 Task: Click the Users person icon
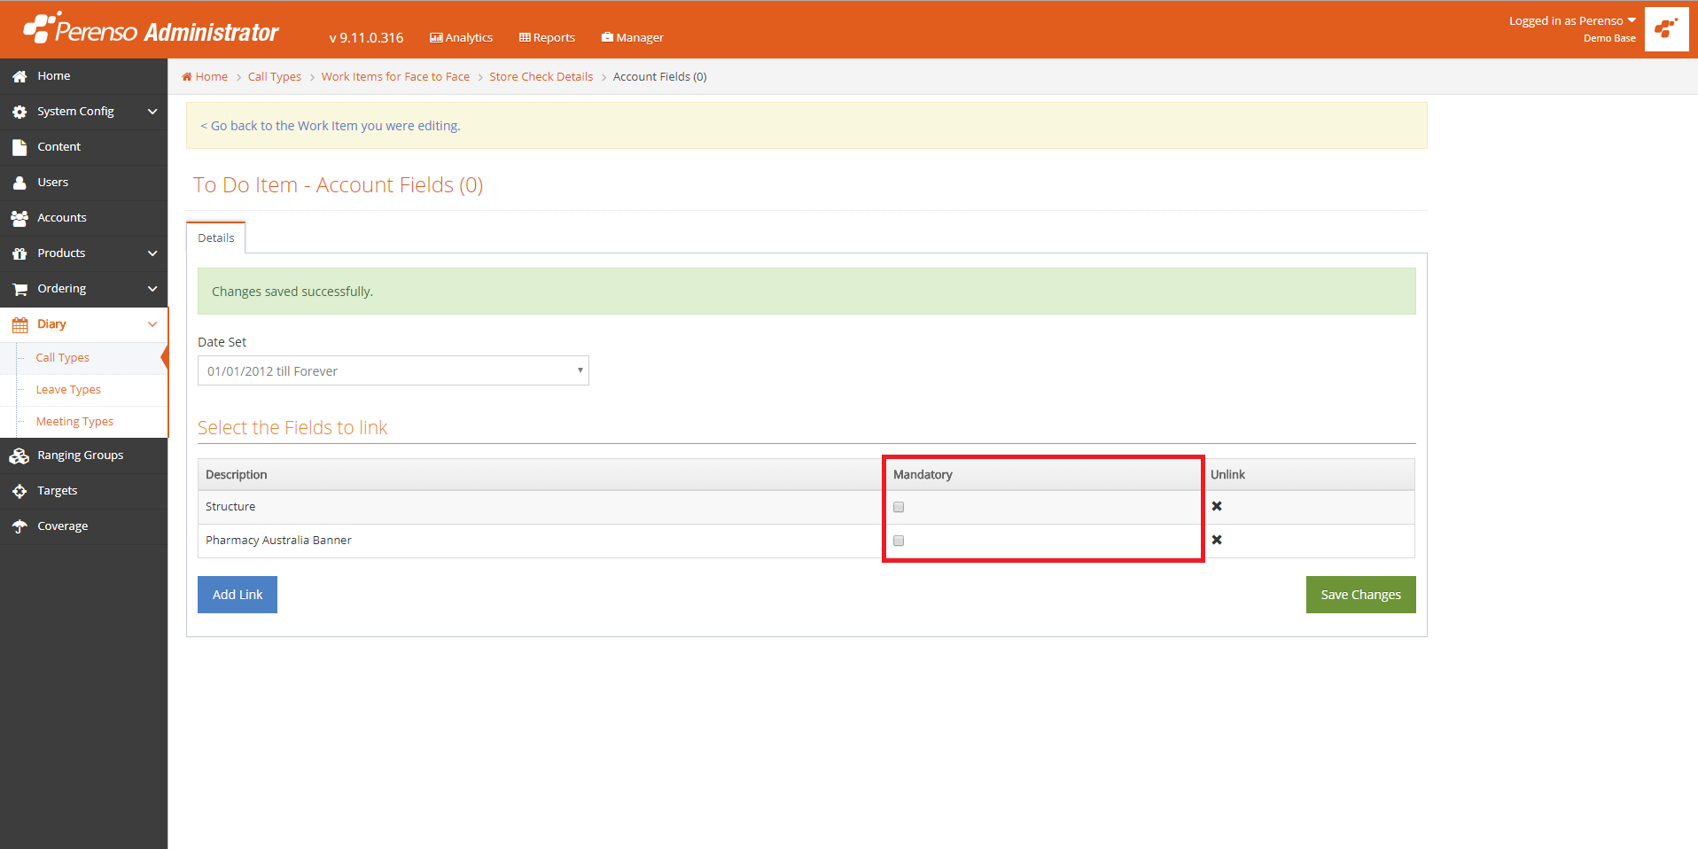point(19,183)
